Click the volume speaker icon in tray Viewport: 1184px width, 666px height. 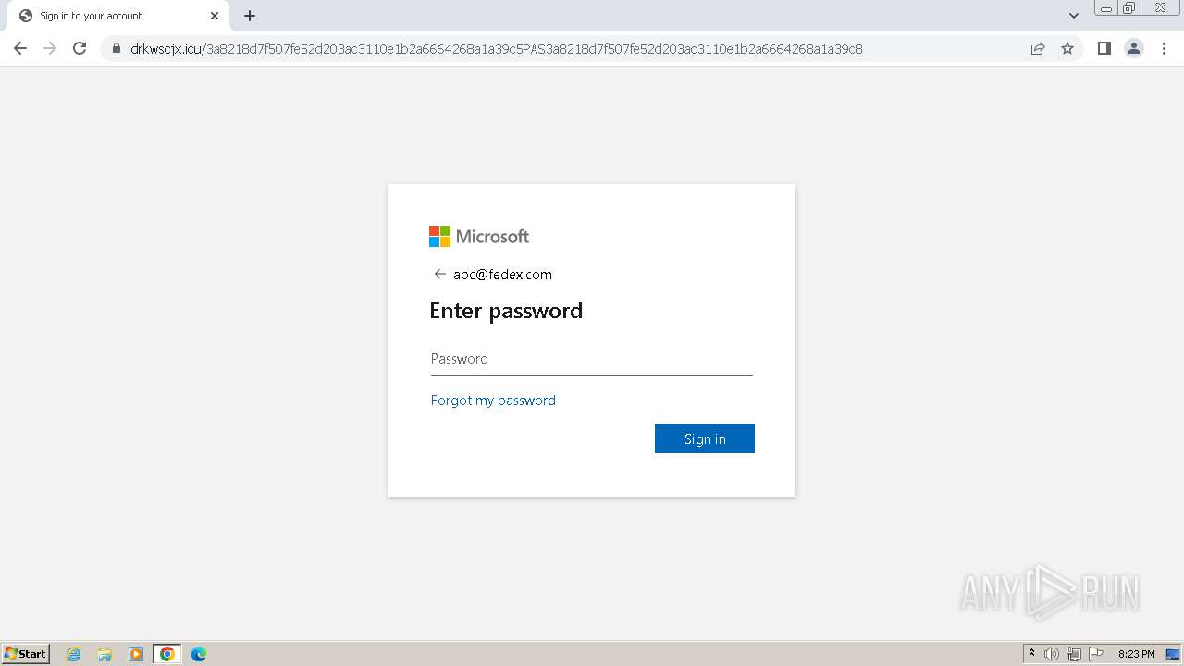[1052, 654]
